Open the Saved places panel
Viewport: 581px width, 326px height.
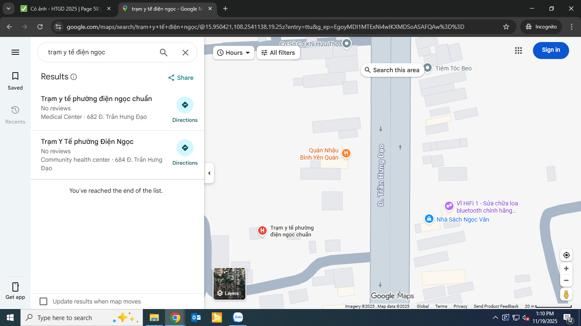coord(15,81)
